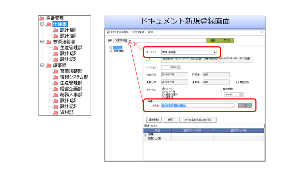The image size is (300, 179).
Task: Click the 情報システム部 folder icon
Action: tap(56, 77)
